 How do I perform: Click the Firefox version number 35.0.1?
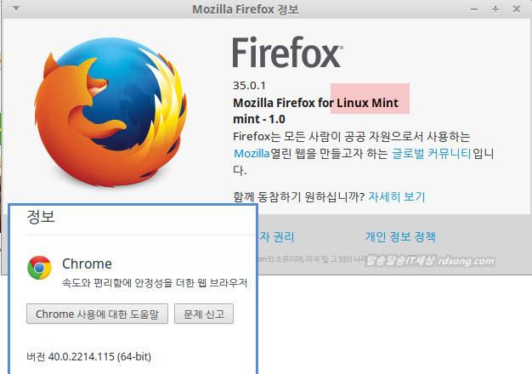point(250,85)
